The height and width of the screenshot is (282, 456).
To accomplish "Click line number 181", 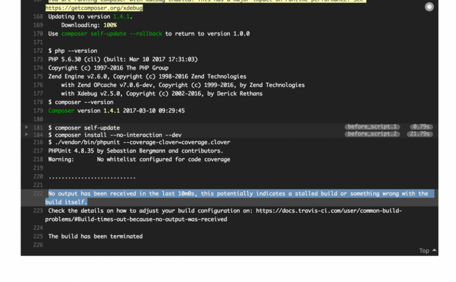I will pyautogui.click(x=38, y=128).
